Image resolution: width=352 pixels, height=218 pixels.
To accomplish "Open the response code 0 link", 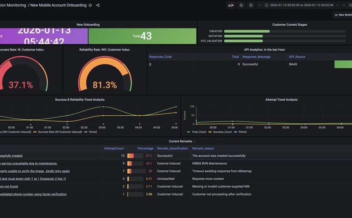I will [150, 64].
